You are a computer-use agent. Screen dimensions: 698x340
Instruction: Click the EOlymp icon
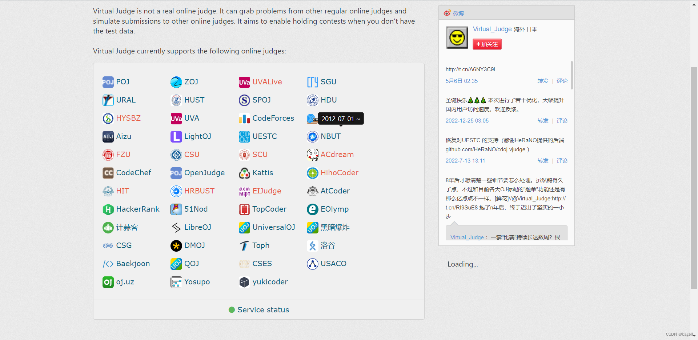[x=312, y=209]
